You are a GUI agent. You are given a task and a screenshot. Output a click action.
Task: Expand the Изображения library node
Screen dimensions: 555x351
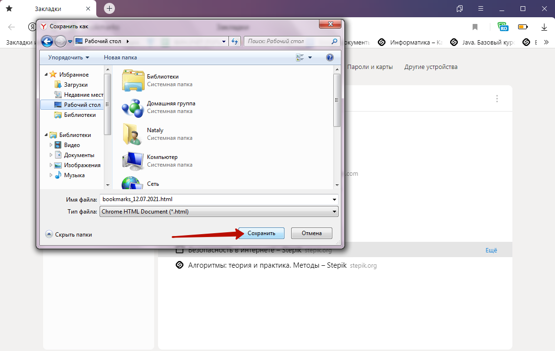[51, 165]
